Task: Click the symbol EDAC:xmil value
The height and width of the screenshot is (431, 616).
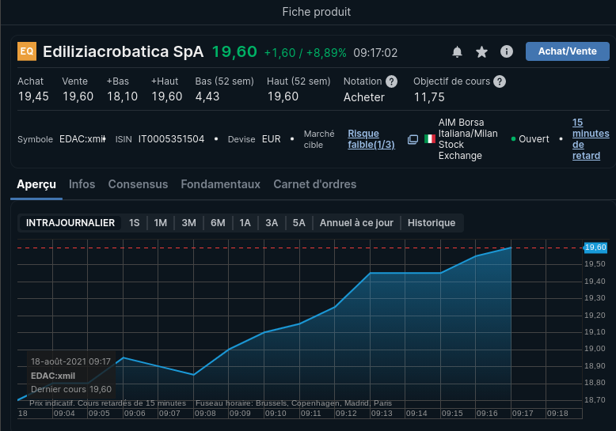Action: pos(82,139)
